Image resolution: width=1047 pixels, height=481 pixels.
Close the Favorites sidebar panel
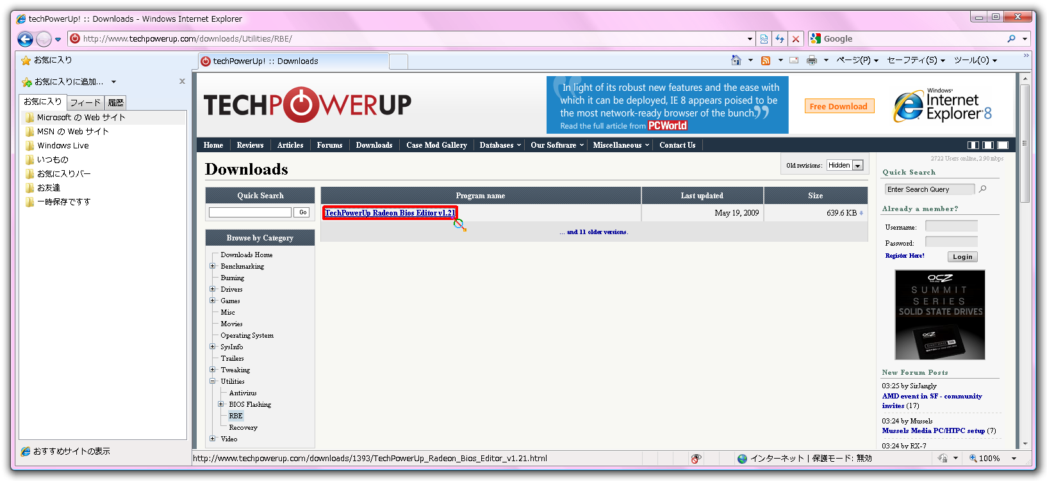(x=182, y=81)
